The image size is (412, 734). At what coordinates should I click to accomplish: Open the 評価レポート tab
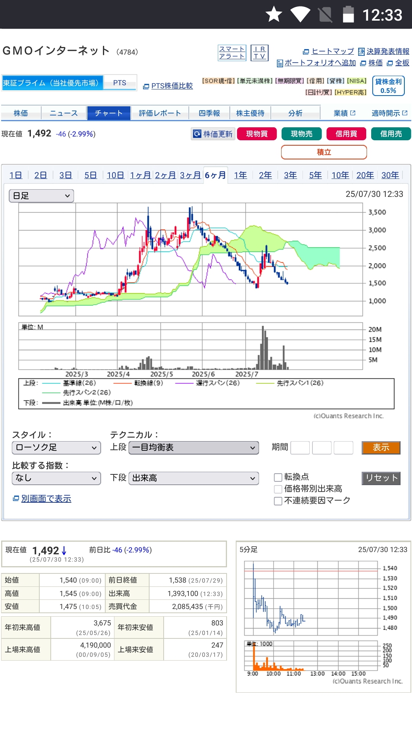point(160,113)
